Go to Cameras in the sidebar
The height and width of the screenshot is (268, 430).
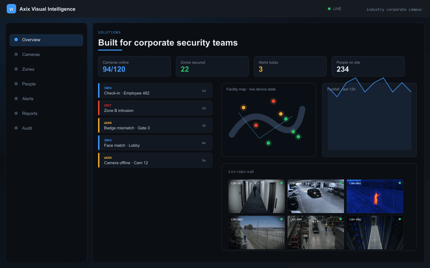tap(46, 55)
